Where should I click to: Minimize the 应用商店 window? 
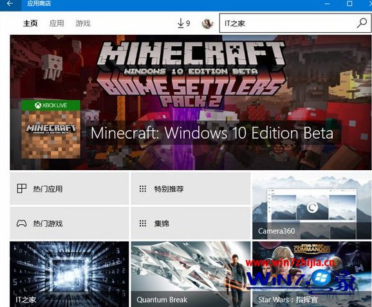(327, 4)
